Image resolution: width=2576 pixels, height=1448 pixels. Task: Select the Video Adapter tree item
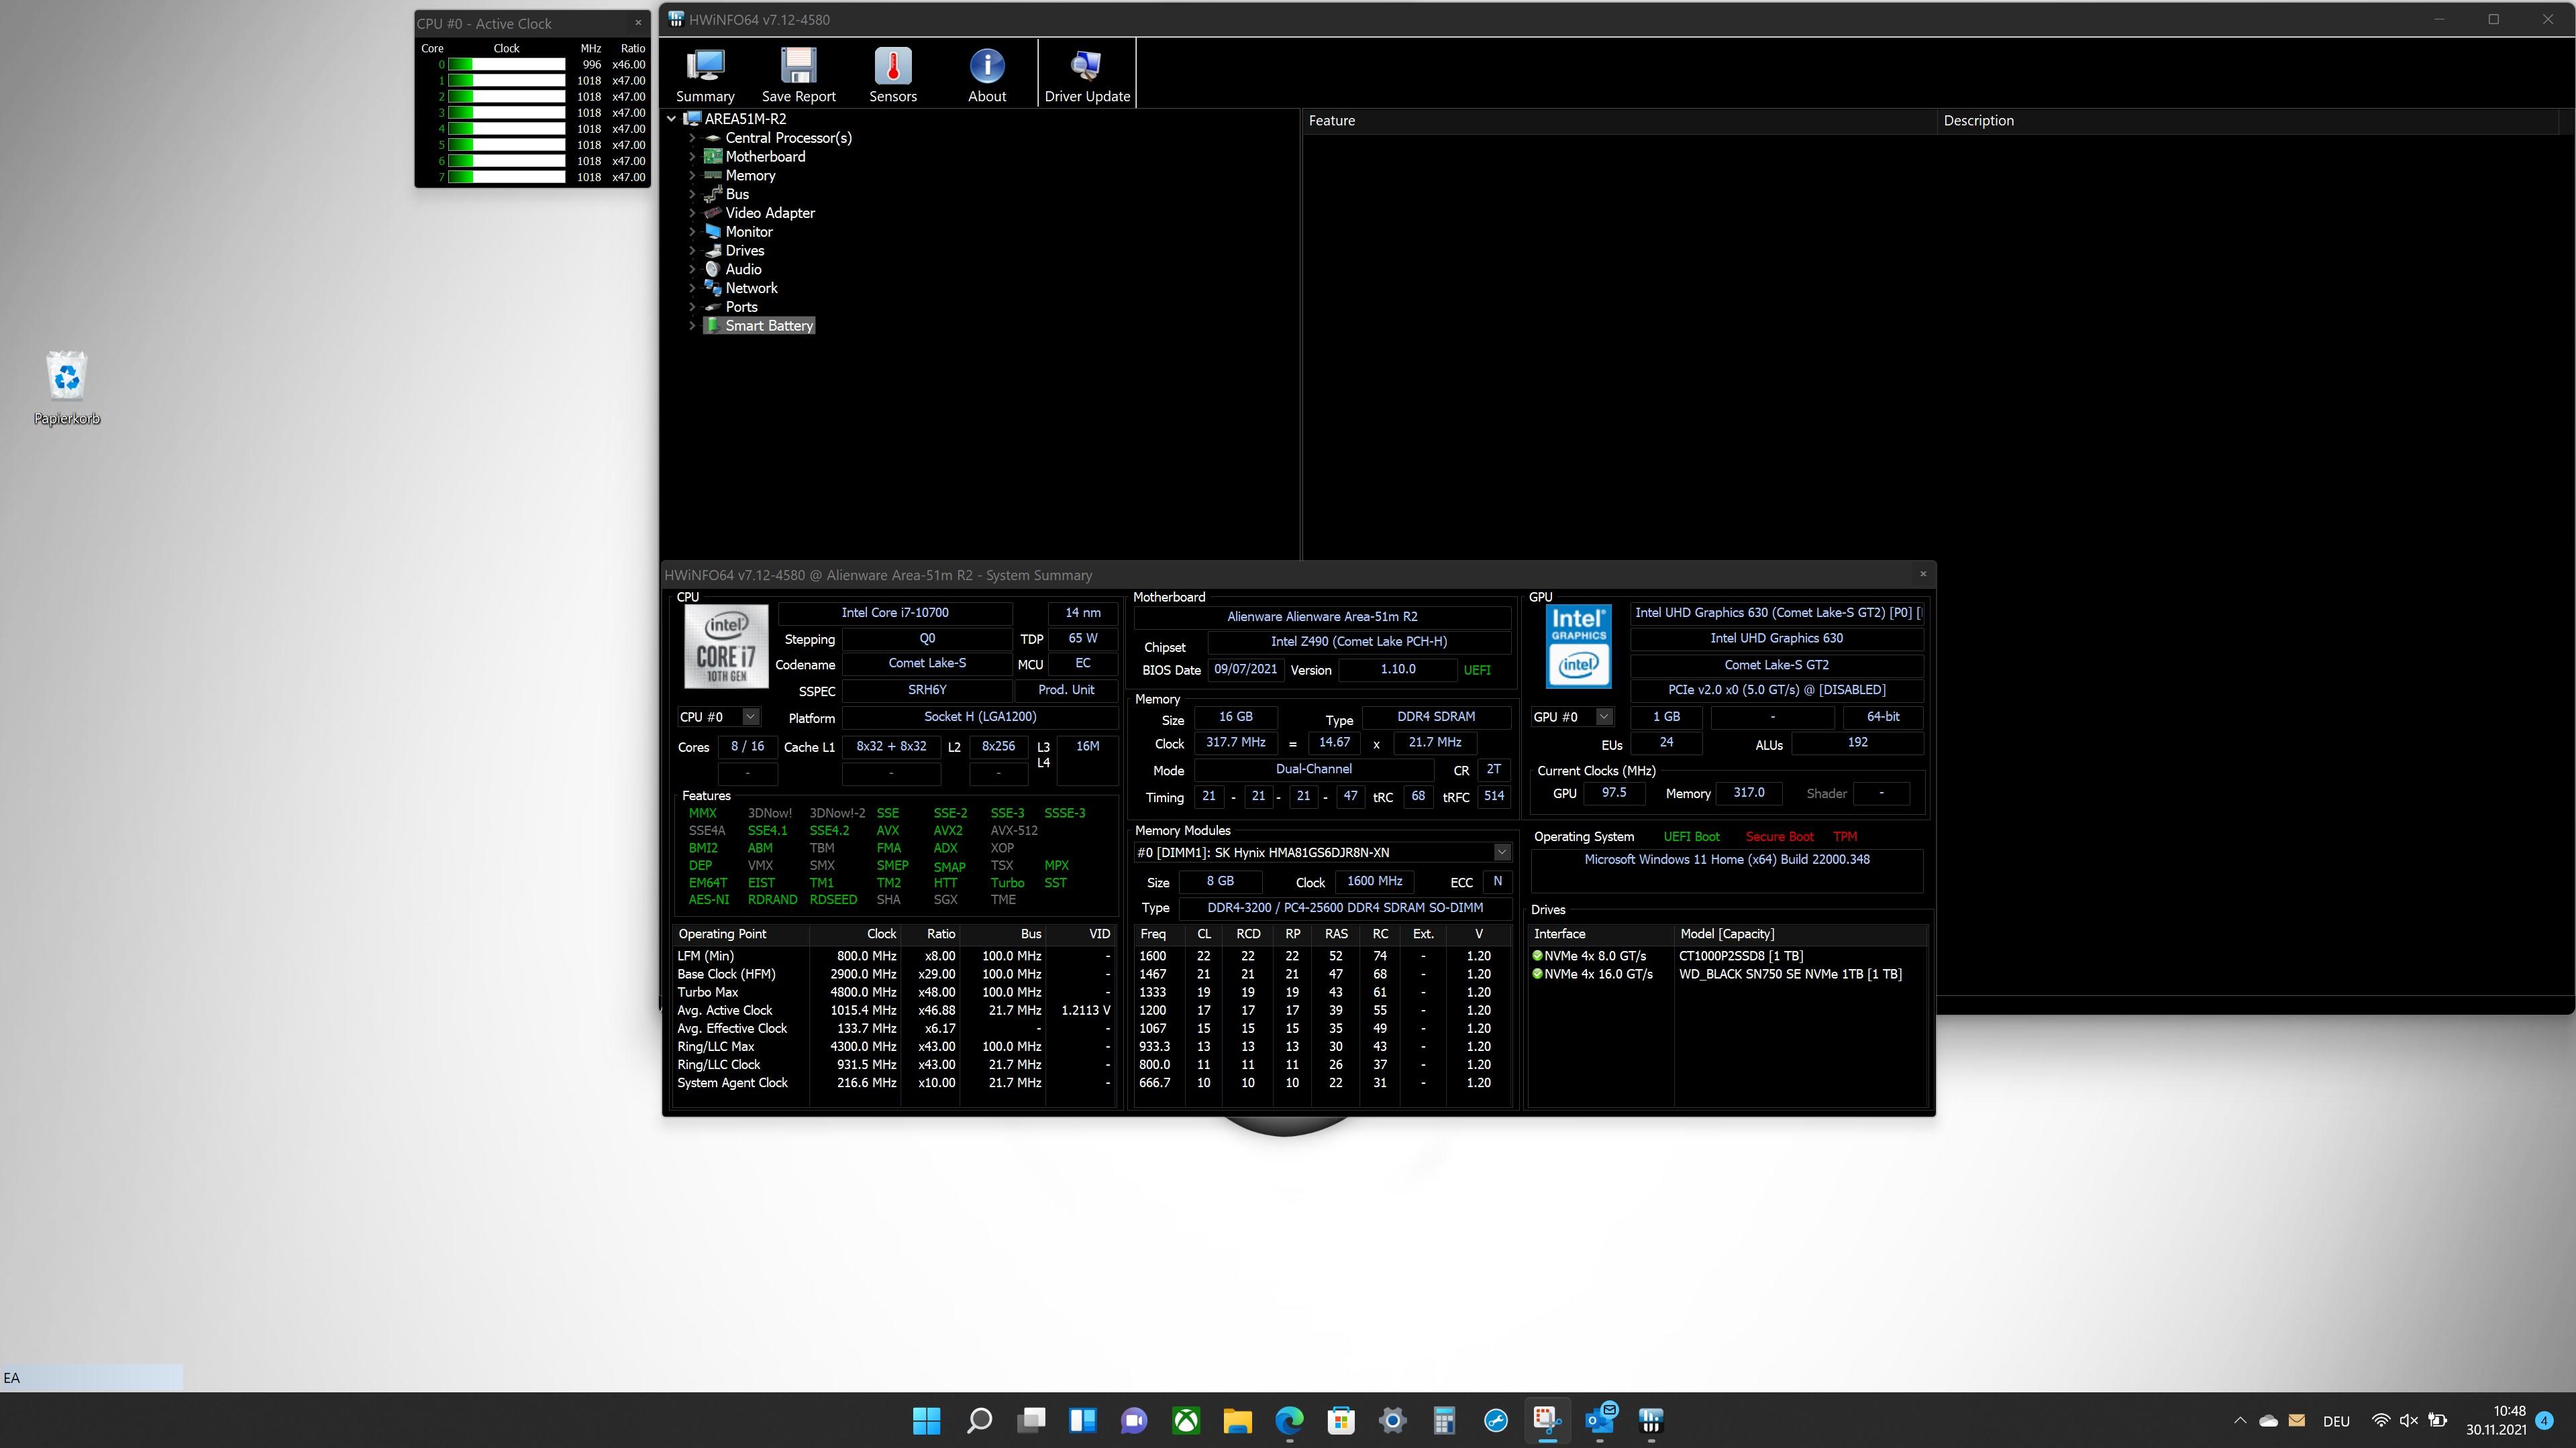coord(769,213)
